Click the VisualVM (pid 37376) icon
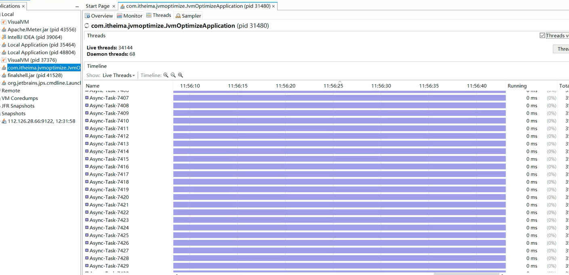This screenshot has height=275, width=569. (4, 60)
